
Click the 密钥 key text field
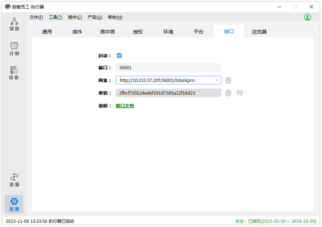[168, 93]
